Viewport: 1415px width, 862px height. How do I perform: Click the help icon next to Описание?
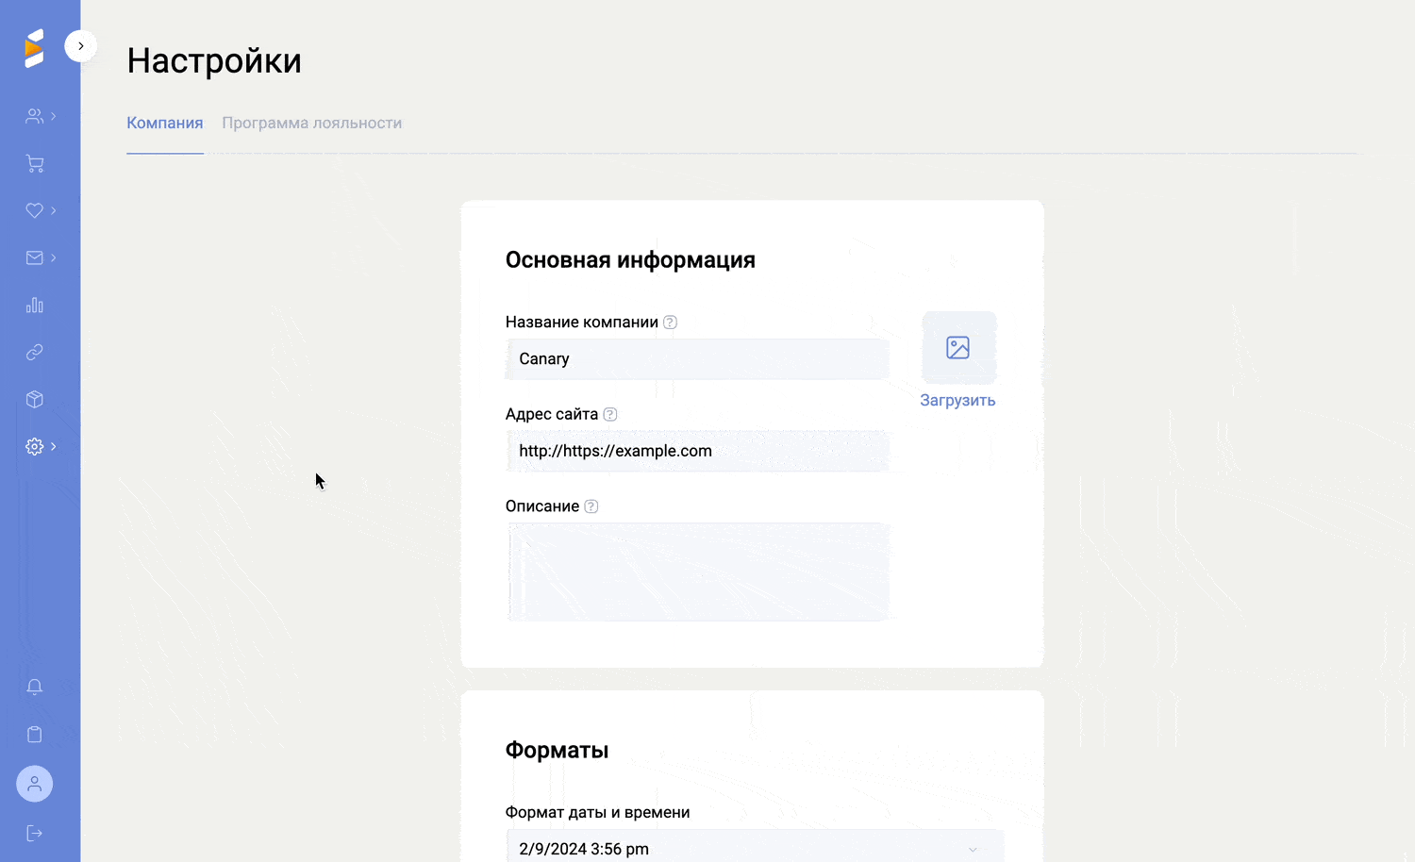[591, 506]
